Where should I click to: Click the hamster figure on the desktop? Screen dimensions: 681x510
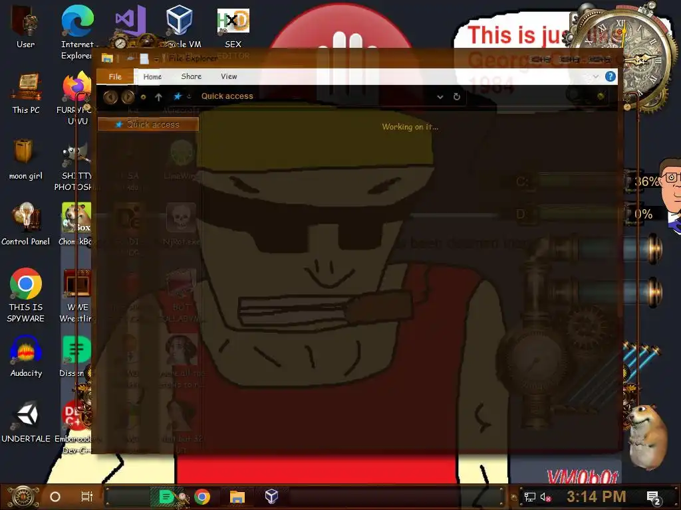tap(647, 437)
